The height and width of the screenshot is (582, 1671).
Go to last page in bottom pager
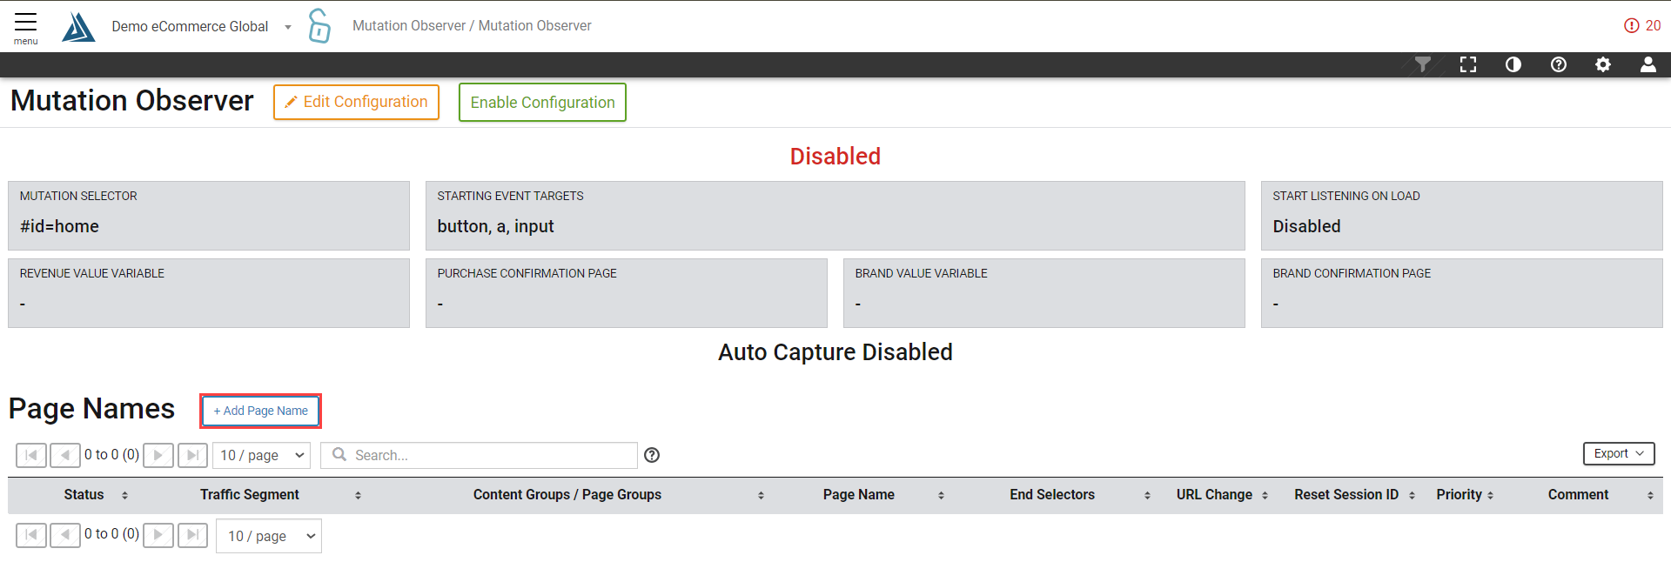pyautogui.click(x=192, y=534)
